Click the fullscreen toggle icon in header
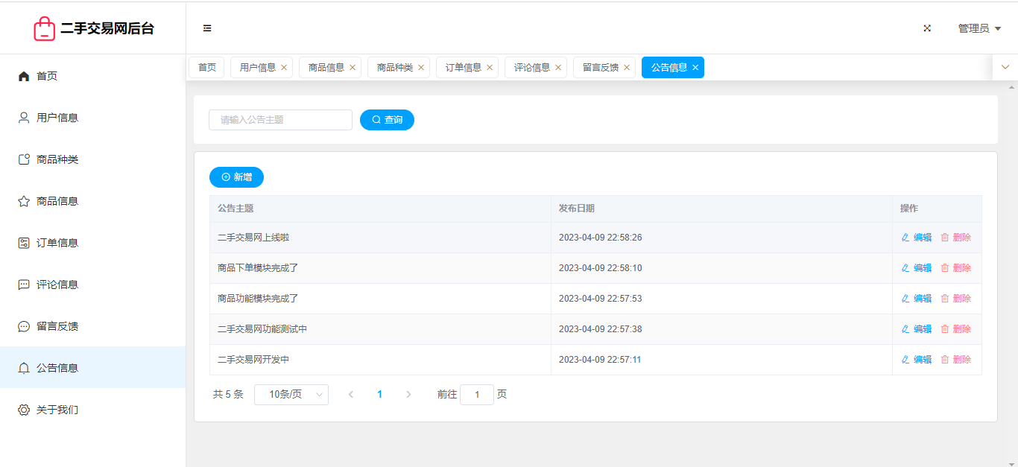The image size is (1018, 467). tap(927, 28)
